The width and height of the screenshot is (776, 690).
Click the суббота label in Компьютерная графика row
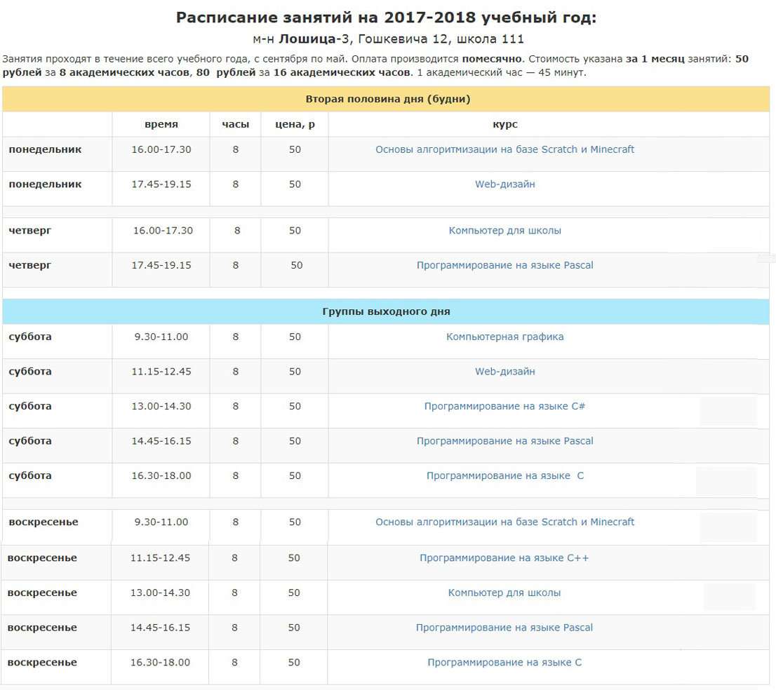tap(30, 337)
